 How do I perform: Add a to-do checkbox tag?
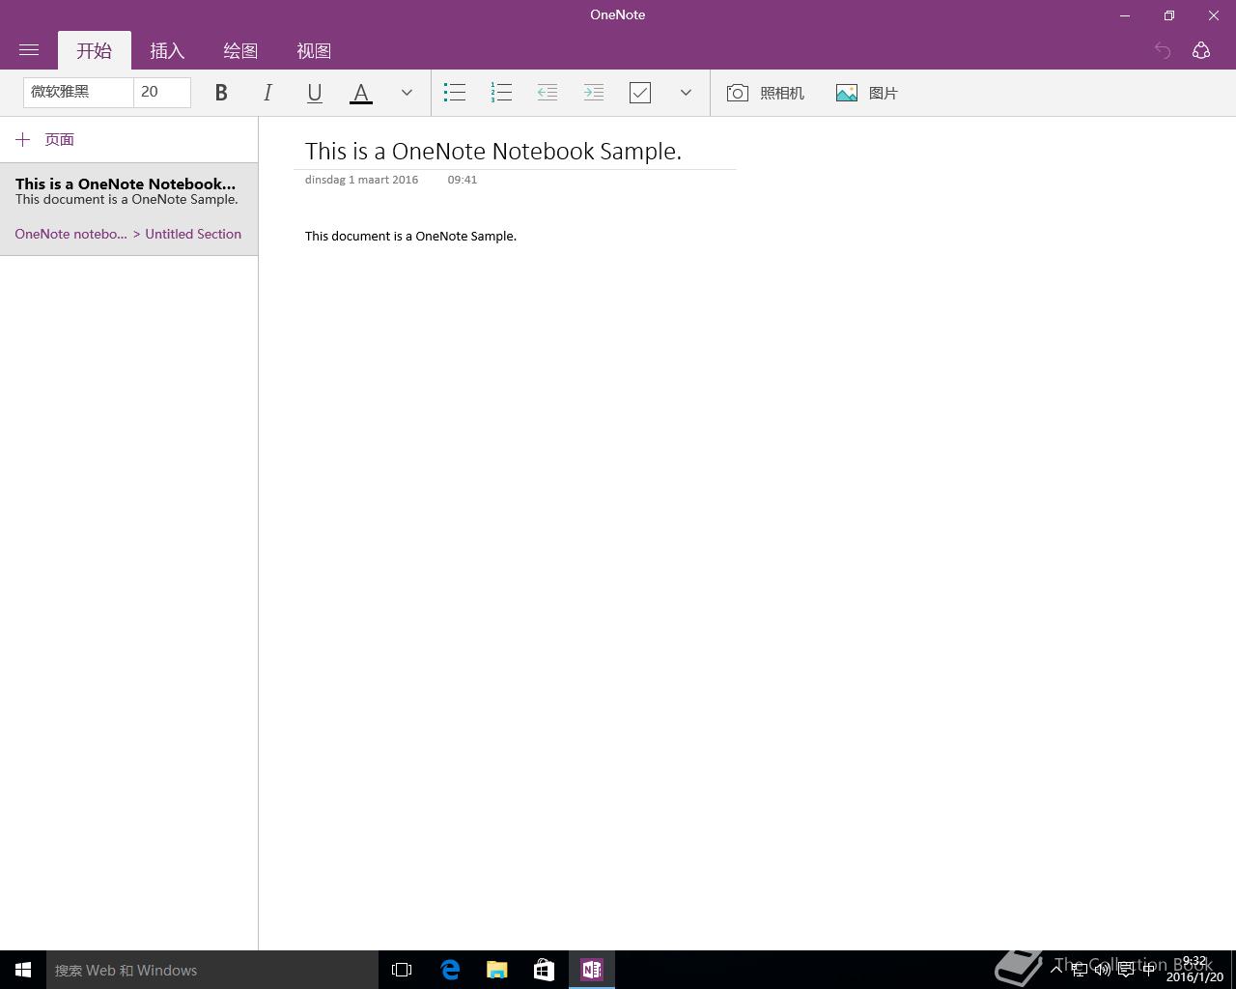coord(640,93)
